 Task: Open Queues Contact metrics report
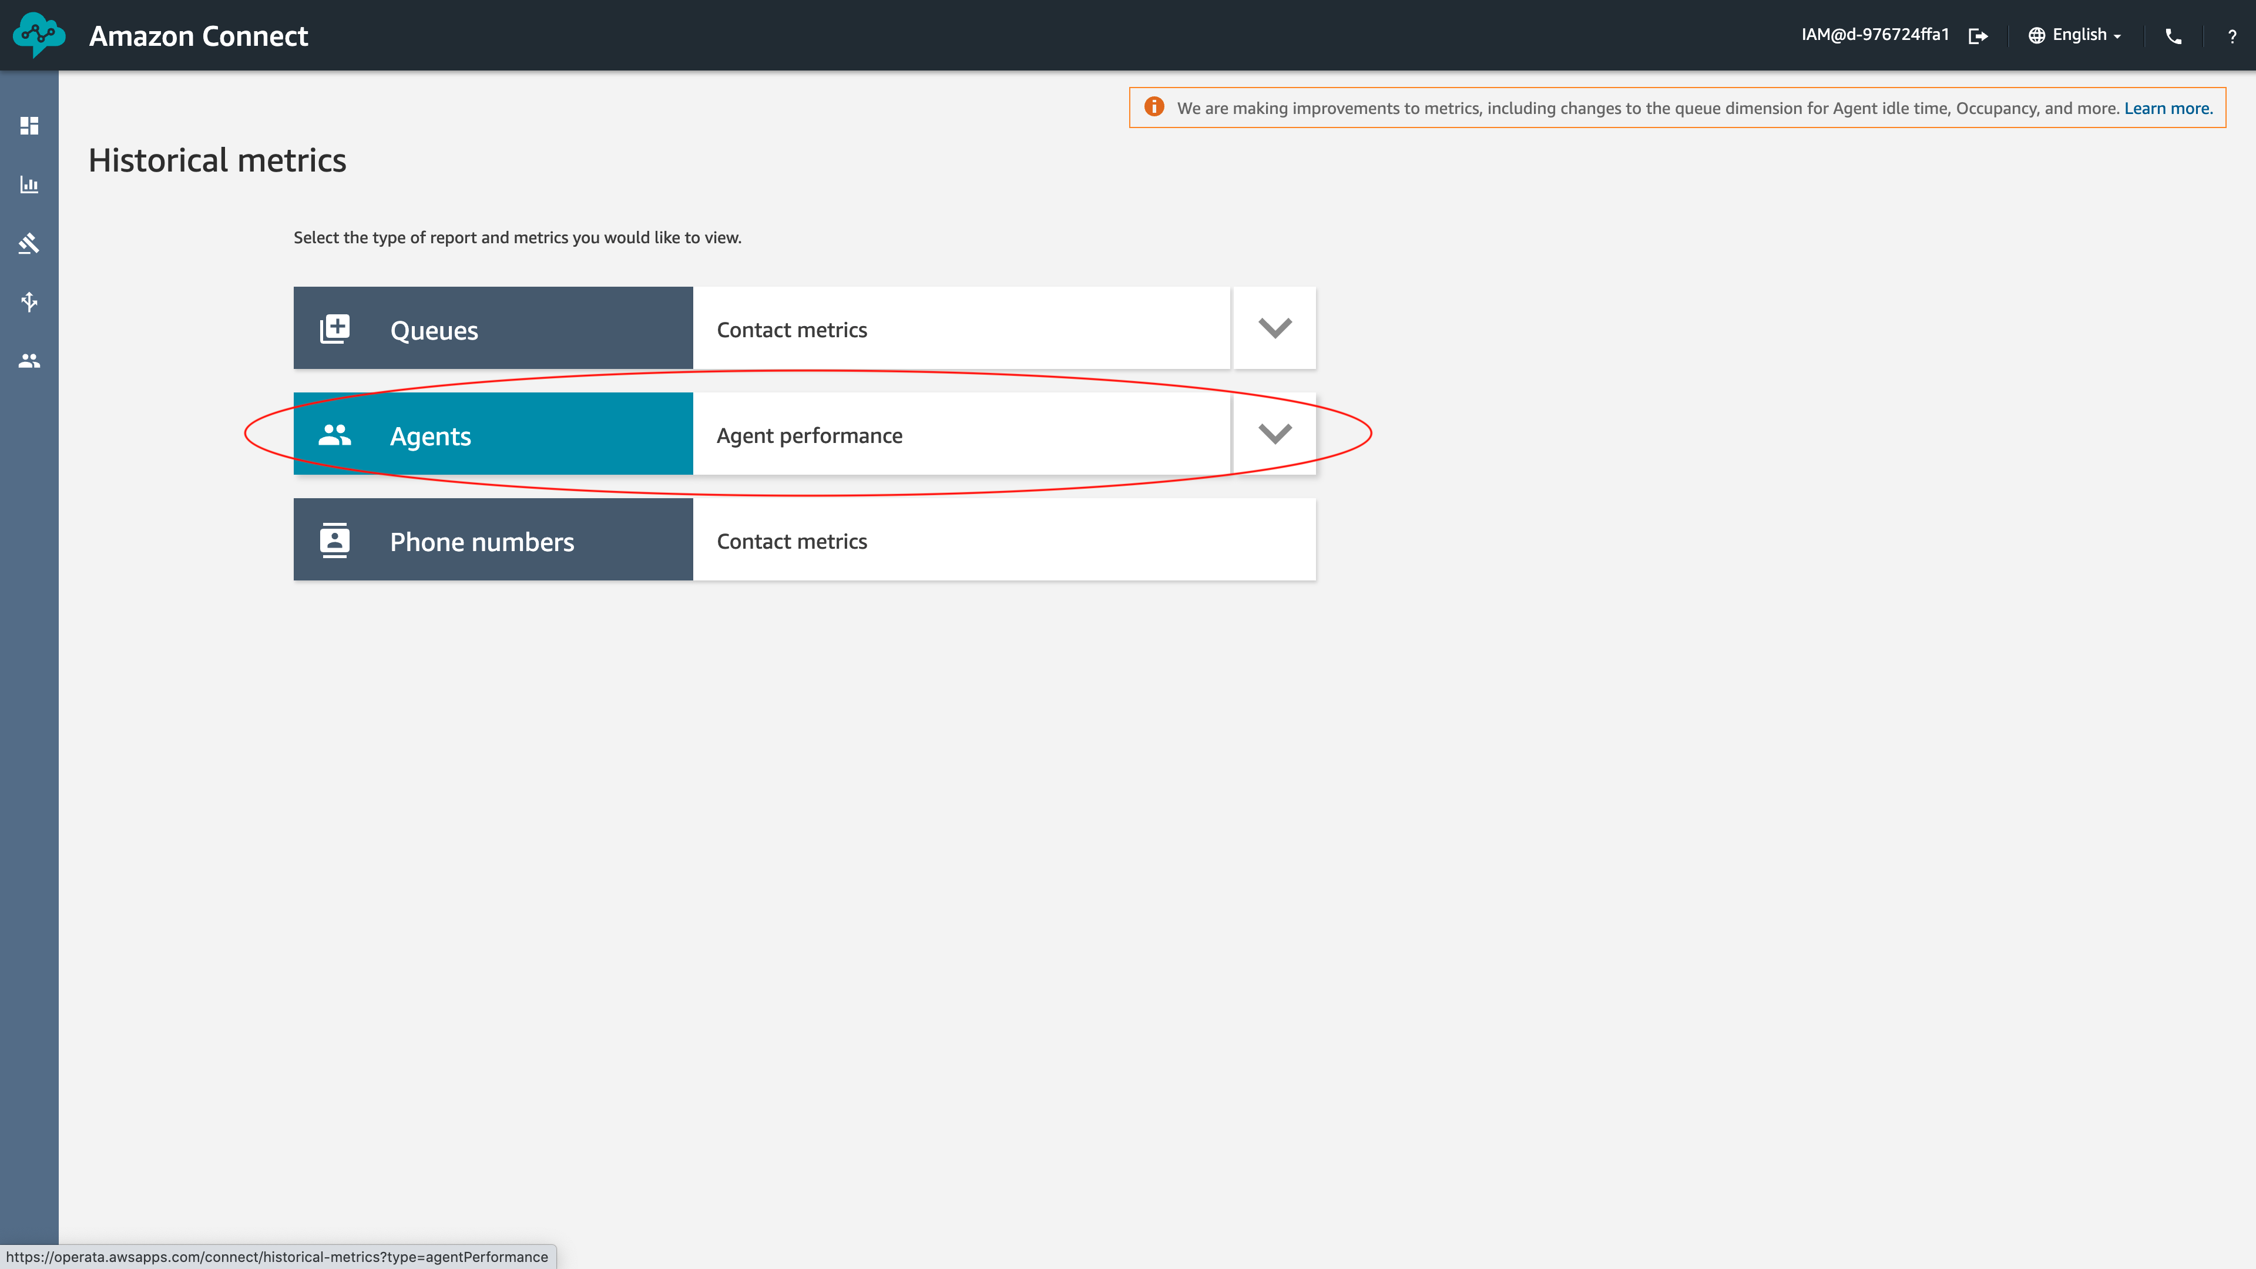(x=962, y=328)
